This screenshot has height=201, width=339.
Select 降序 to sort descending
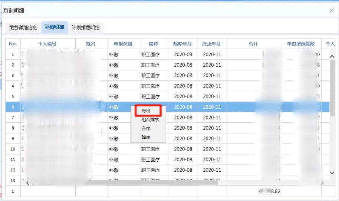[146, 137]
